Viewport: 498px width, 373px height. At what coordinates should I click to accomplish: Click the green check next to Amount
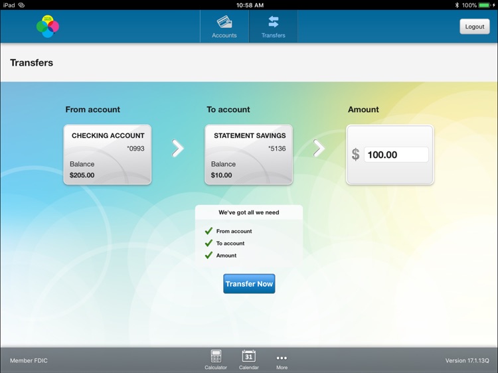pyautogui.click(x=208, y=256)
